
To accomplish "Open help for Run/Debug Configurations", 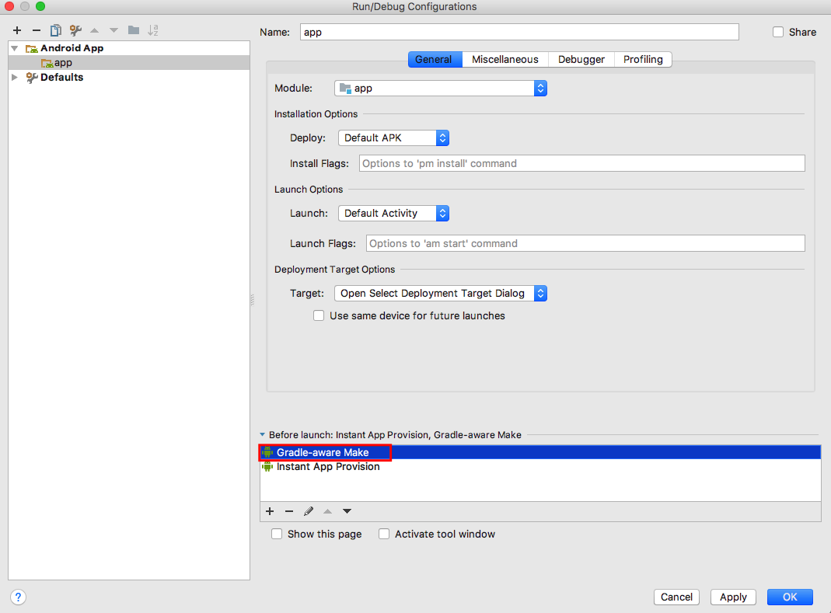I will (18, 597).
